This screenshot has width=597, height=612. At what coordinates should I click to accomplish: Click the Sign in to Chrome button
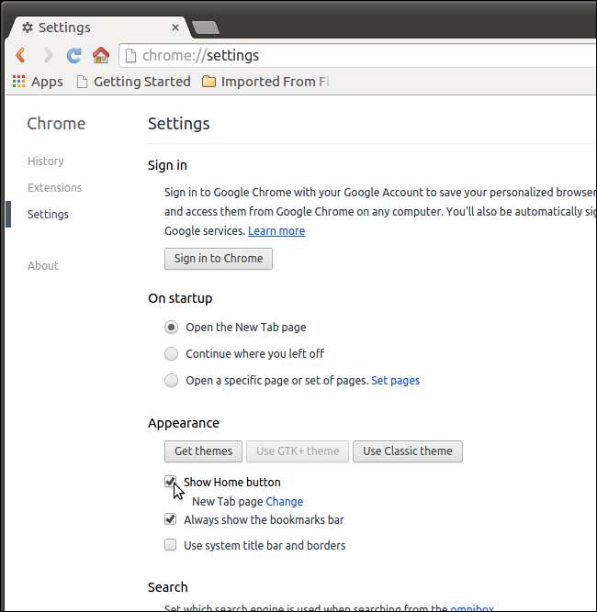(219, 259)
